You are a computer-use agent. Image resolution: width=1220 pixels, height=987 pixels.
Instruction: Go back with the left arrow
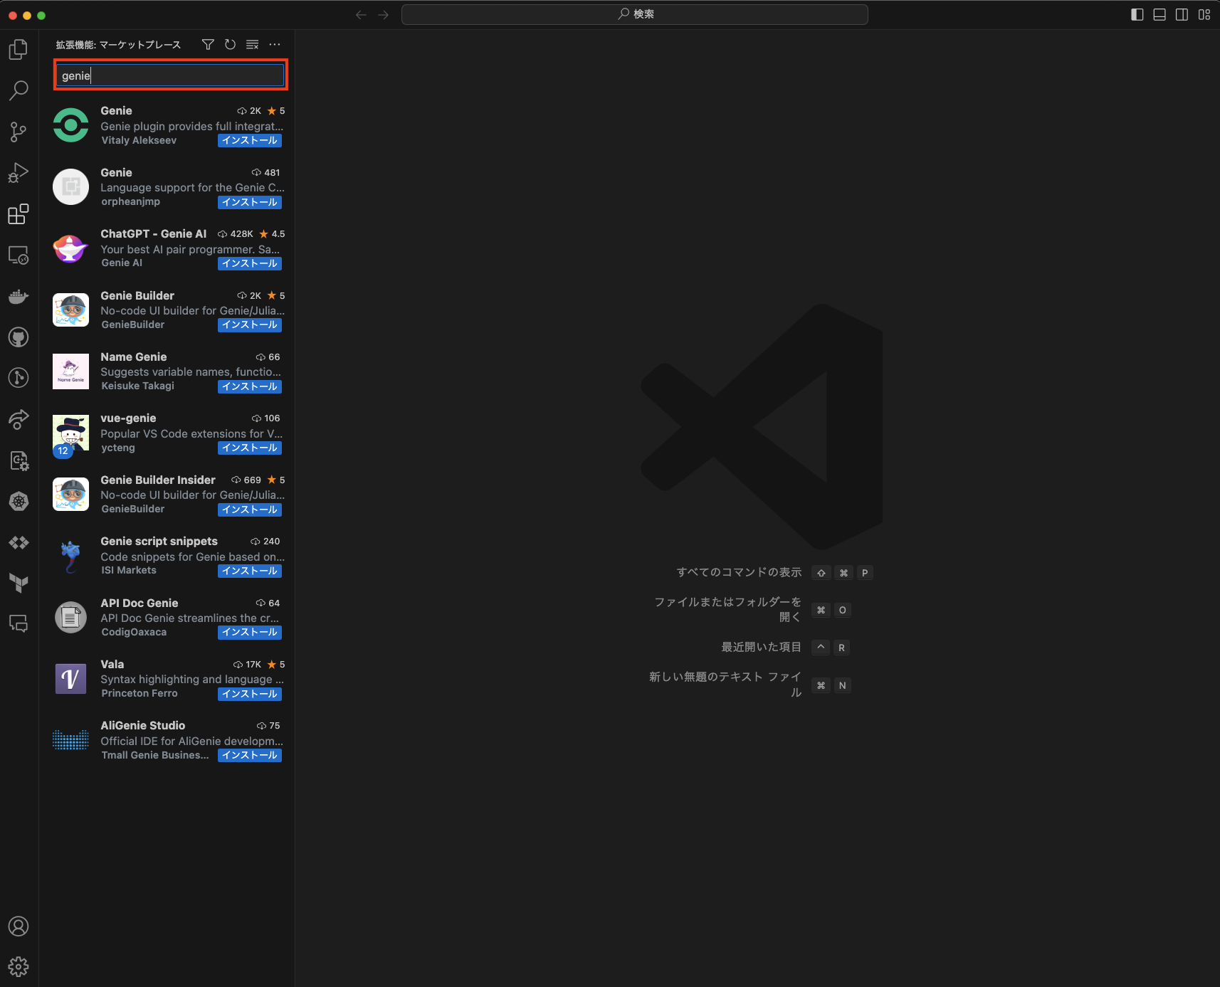click(x=361, y=15)
